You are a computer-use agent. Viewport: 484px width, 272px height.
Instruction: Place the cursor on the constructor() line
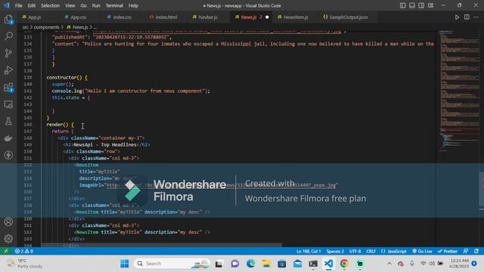coord(67,77)
